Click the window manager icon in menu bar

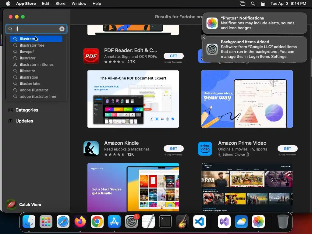(242, 4)
